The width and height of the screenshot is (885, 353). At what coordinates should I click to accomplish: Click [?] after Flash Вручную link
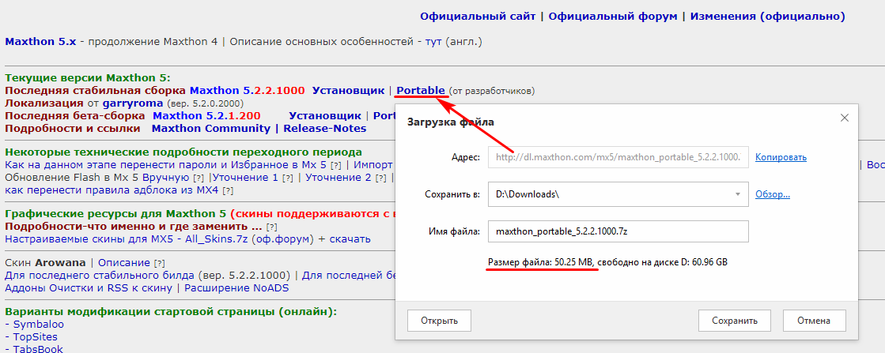[198, 178]
